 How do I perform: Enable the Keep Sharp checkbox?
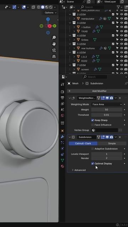pyautogui.click(x=92, y=120)
